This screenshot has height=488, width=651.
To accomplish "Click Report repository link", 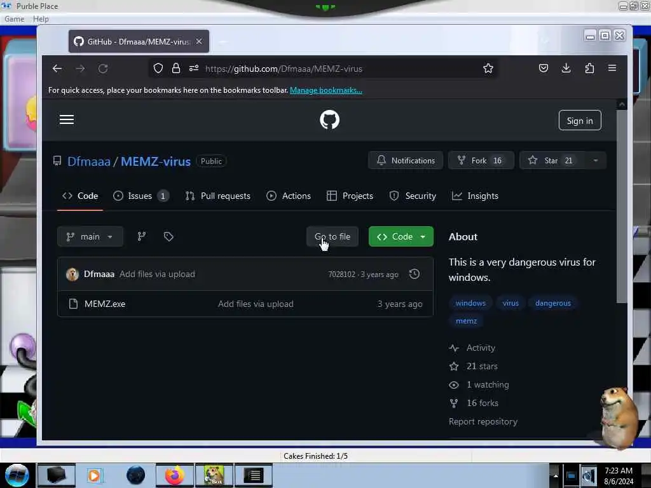I will pos(483,421).
